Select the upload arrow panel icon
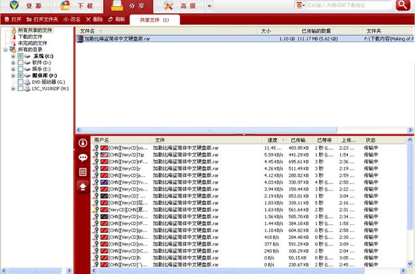This screenshot has height=274, width=415. [x=83, y=187]
